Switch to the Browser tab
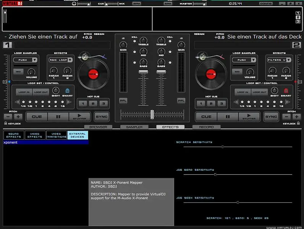 tap(98, 127)
